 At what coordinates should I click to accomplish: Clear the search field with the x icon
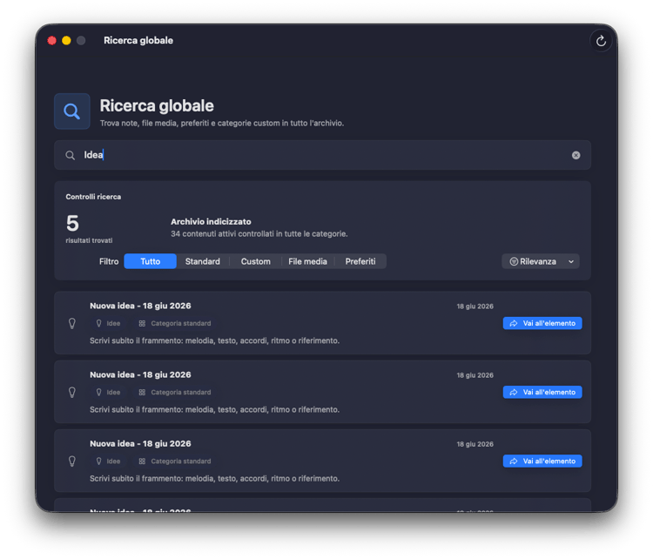point(576,155)
